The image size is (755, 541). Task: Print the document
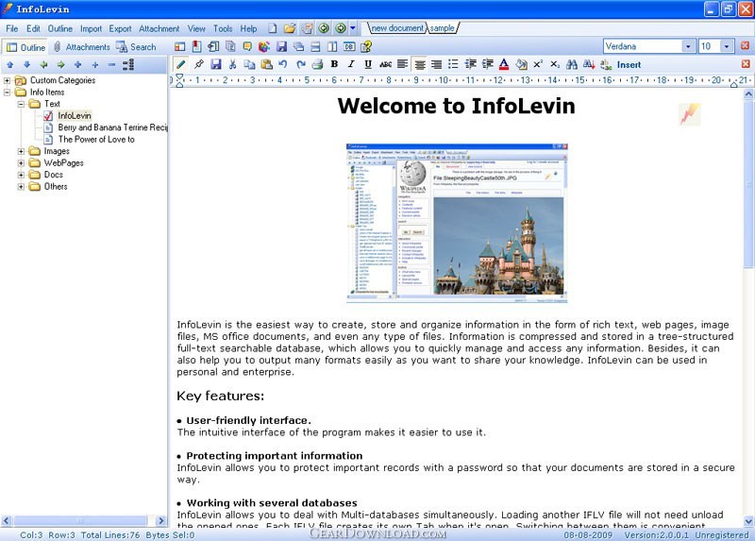[317, 64]
